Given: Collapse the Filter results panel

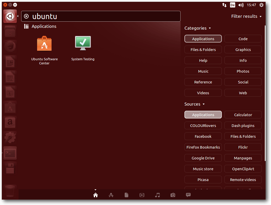Looking at the screenshot, I should pyautogui.click(x=246, y=16).
